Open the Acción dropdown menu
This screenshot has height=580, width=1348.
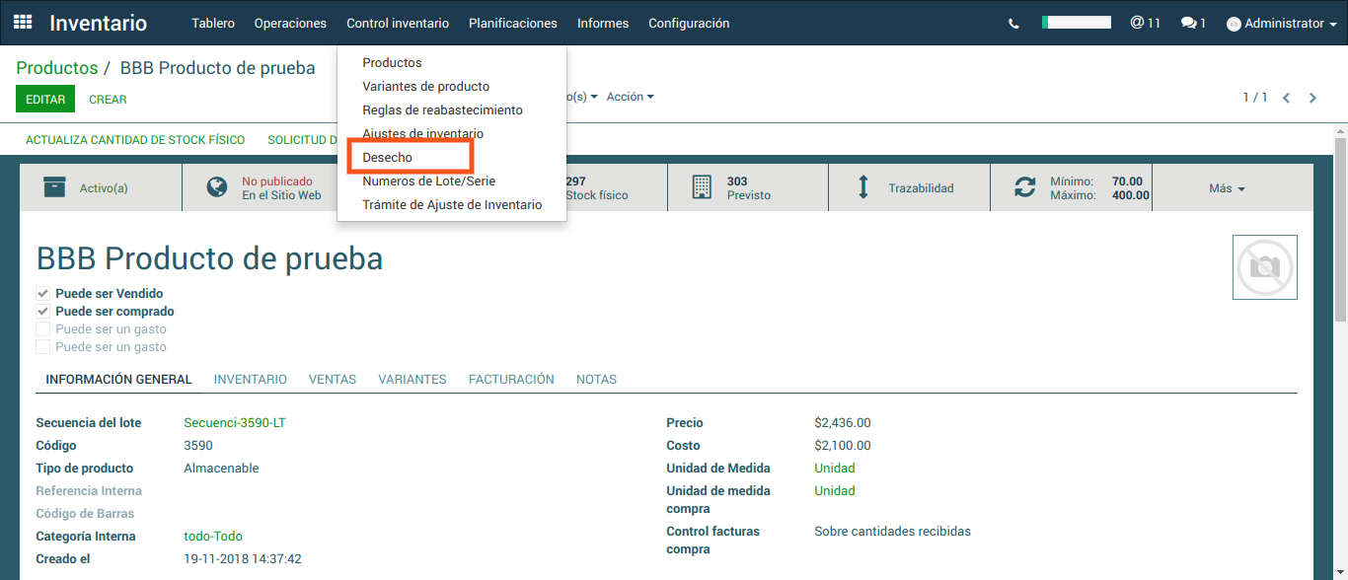[x=630, y=97]
